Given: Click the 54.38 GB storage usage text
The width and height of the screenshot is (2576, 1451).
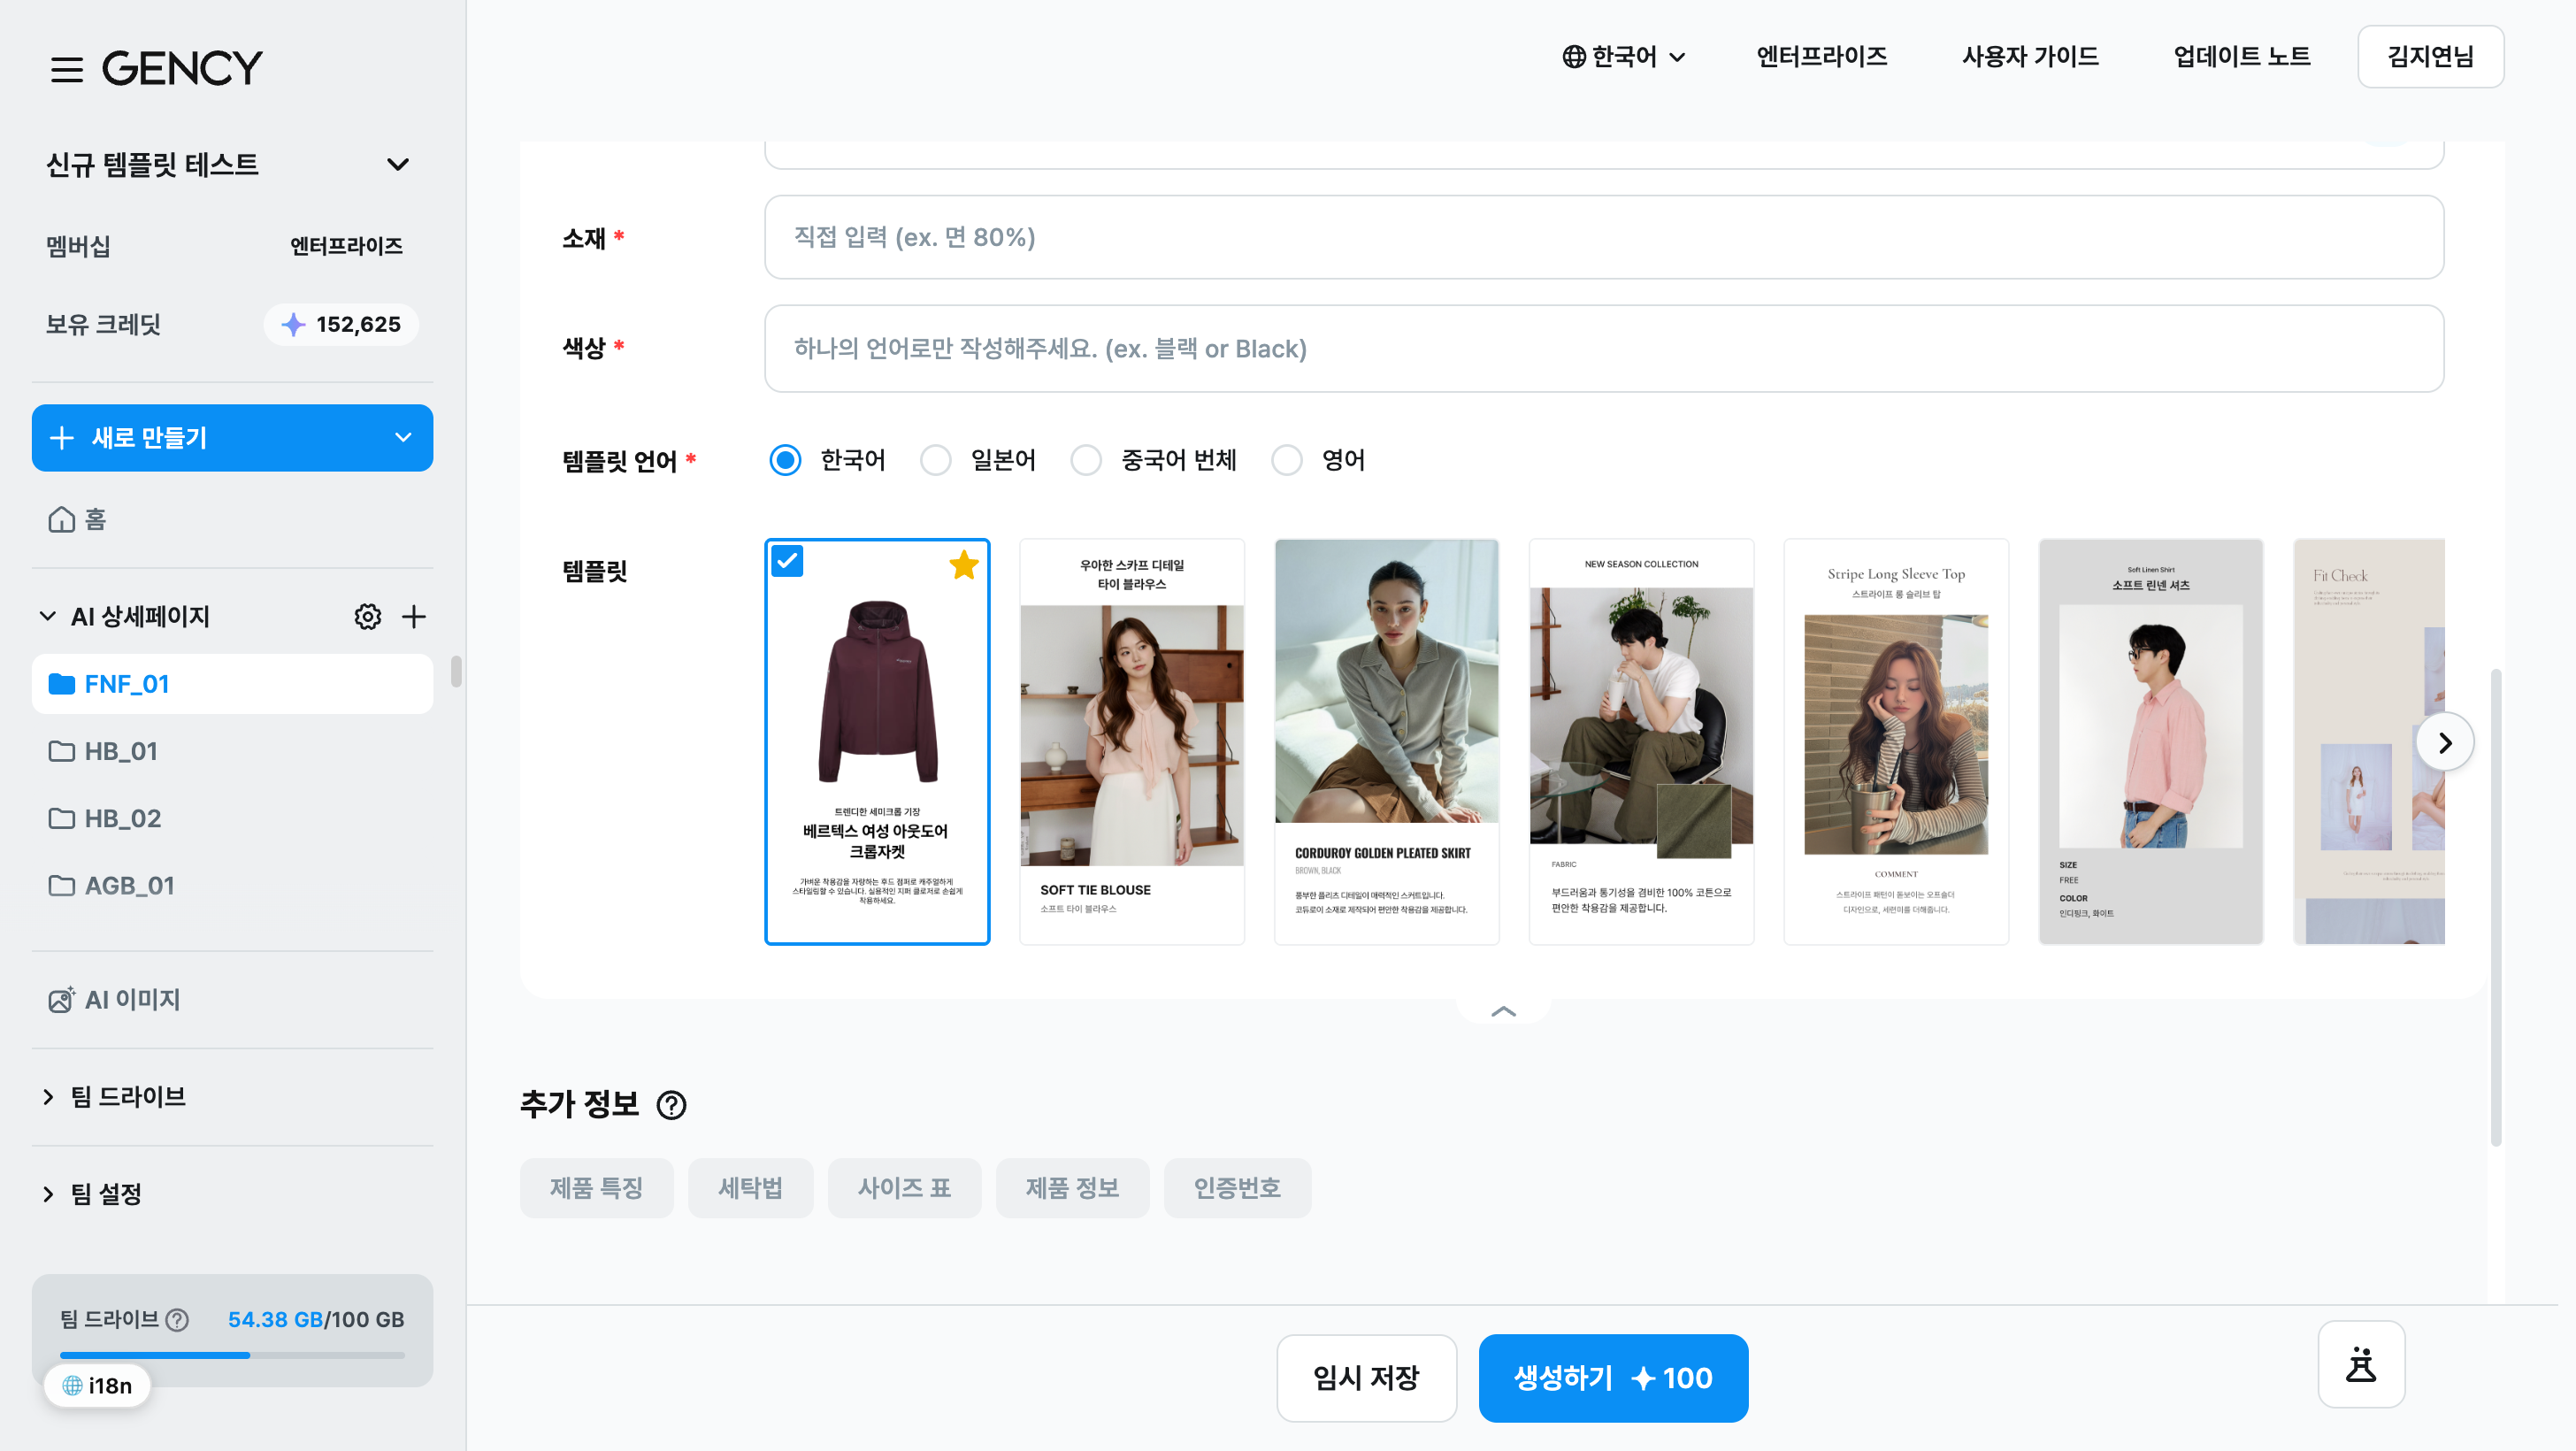Looking at the screenshot, I should coord(274,1320).
